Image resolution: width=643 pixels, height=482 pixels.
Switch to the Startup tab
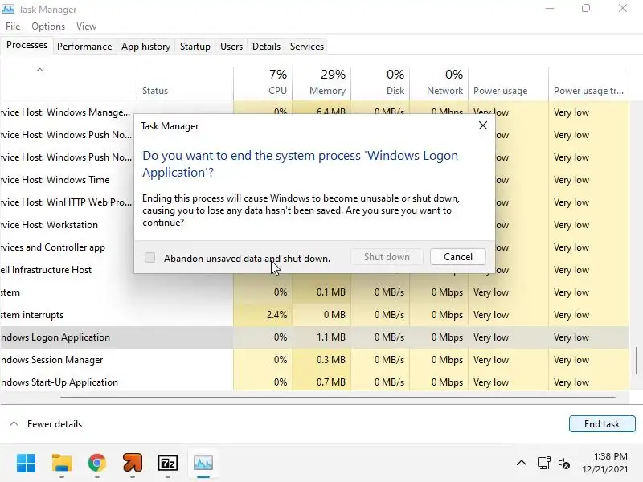[195, 47]
